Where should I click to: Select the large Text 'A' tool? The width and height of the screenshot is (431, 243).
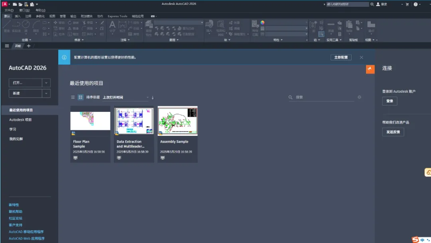(112, 26)
